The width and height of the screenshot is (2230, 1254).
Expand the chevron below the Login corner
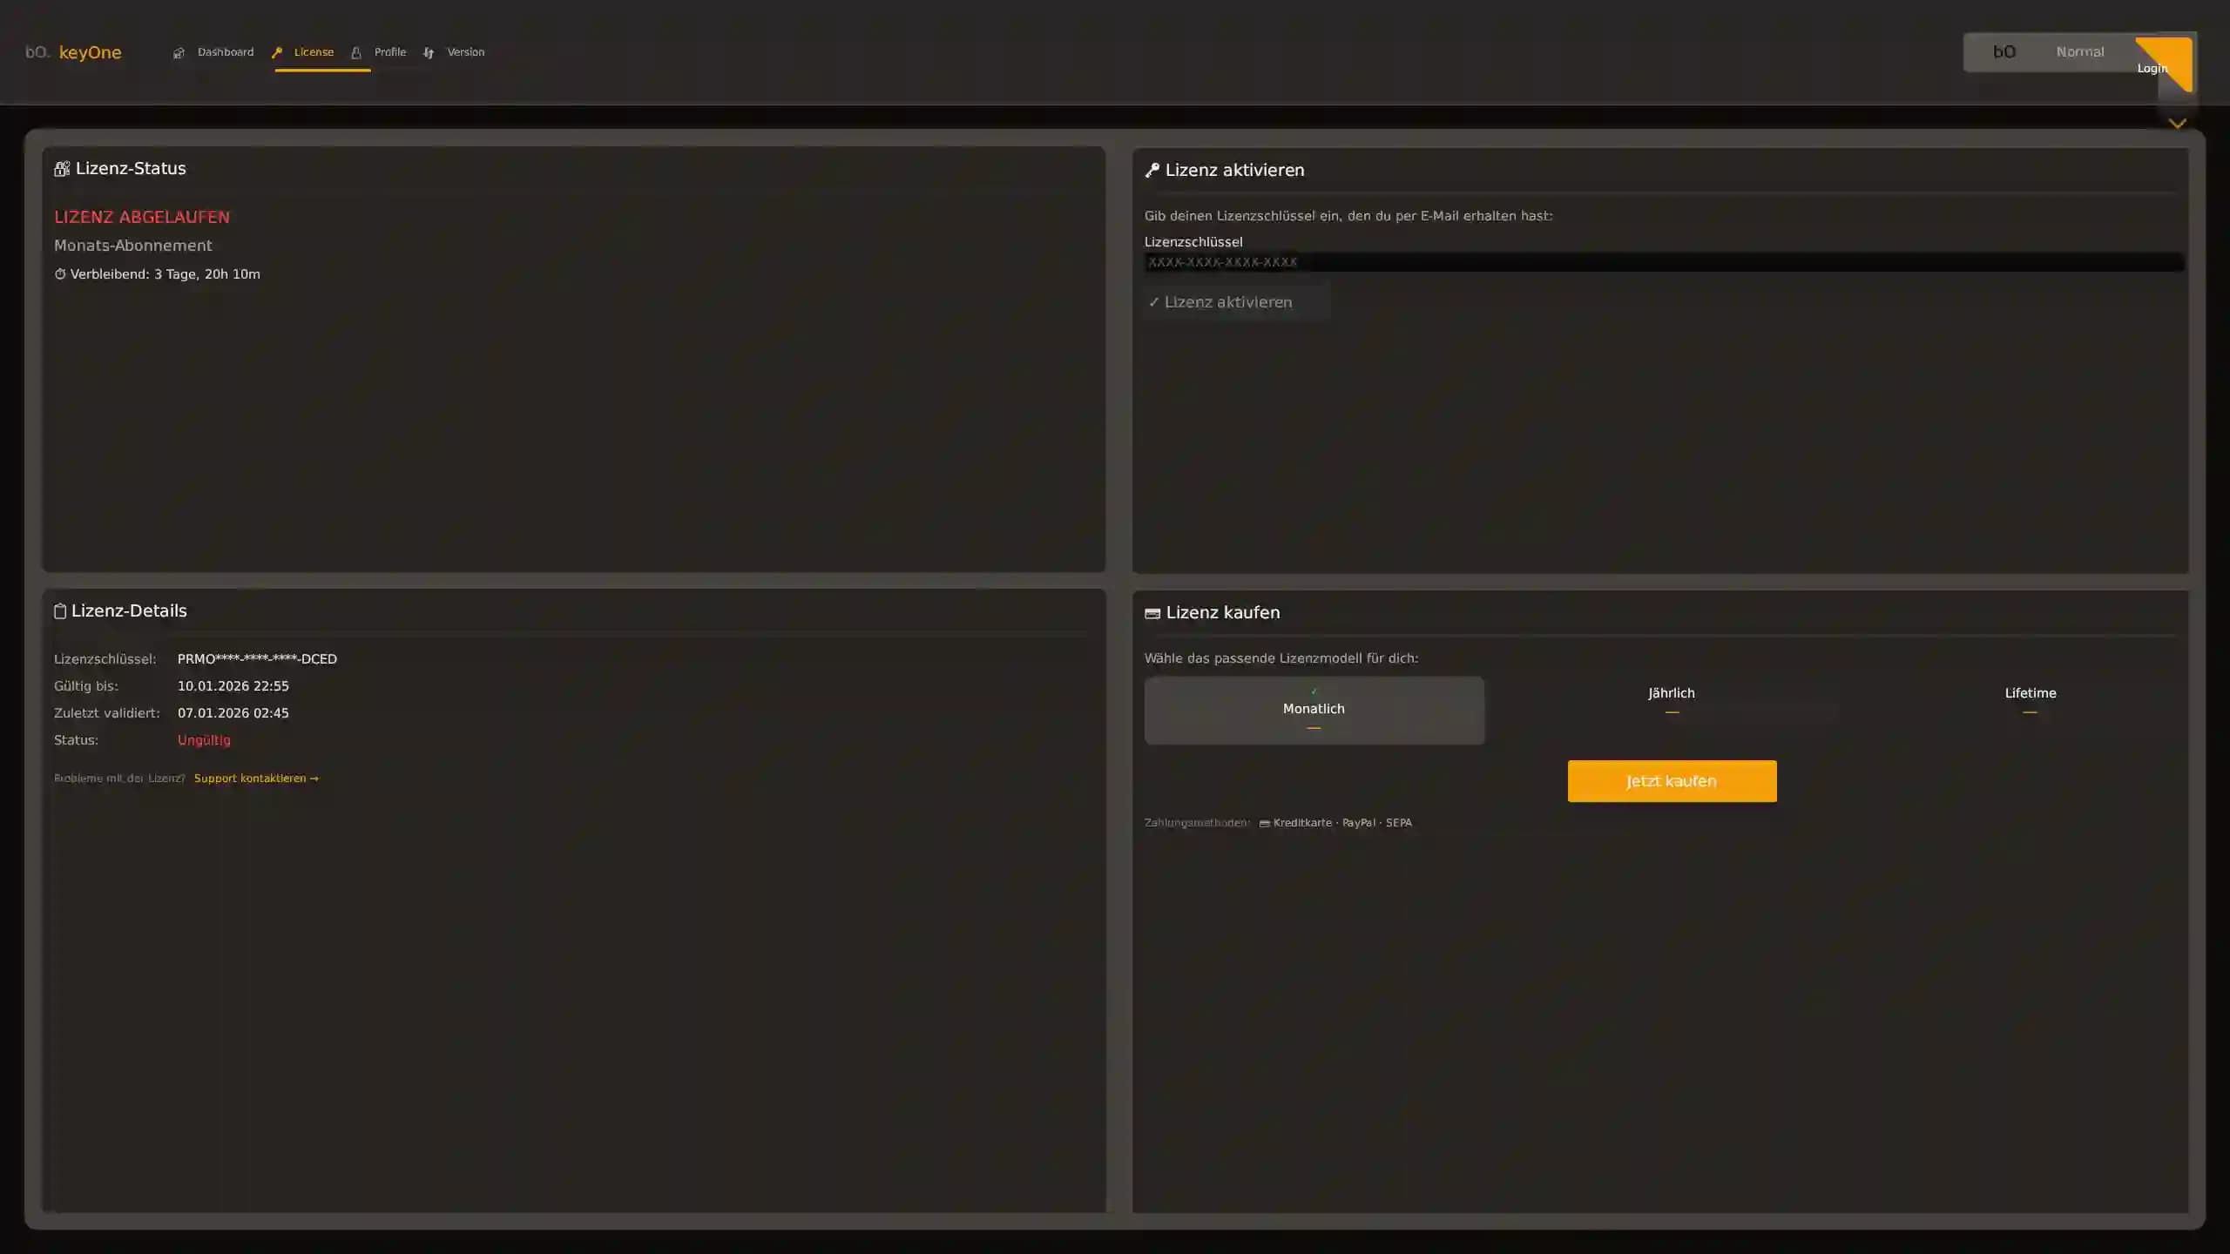coord(2177,124)
